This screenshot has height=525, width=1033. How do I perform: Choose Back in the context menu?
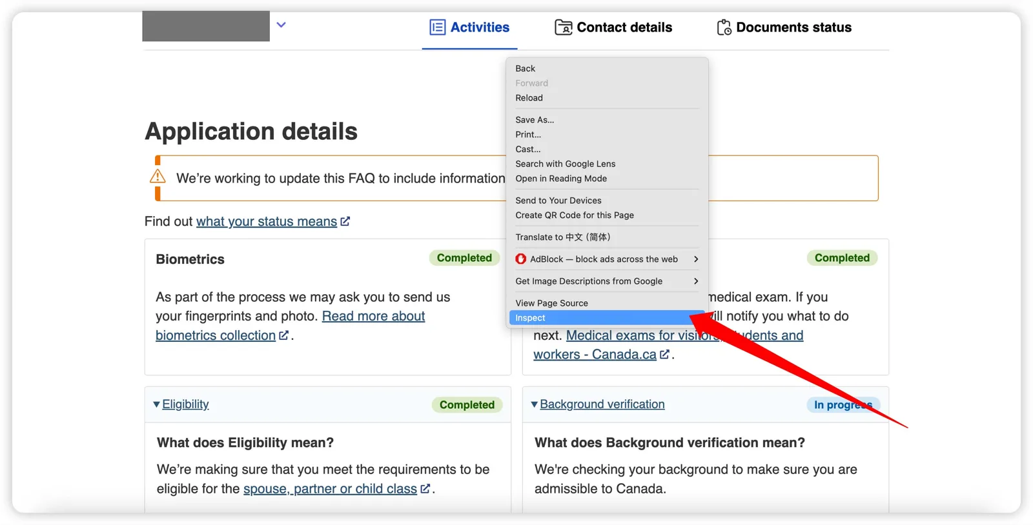point(607,68)
